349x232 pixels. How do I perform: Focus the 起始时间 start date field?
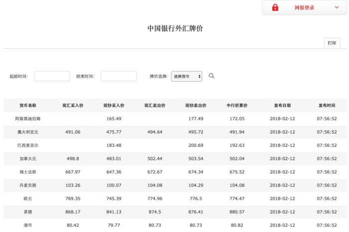52,76
